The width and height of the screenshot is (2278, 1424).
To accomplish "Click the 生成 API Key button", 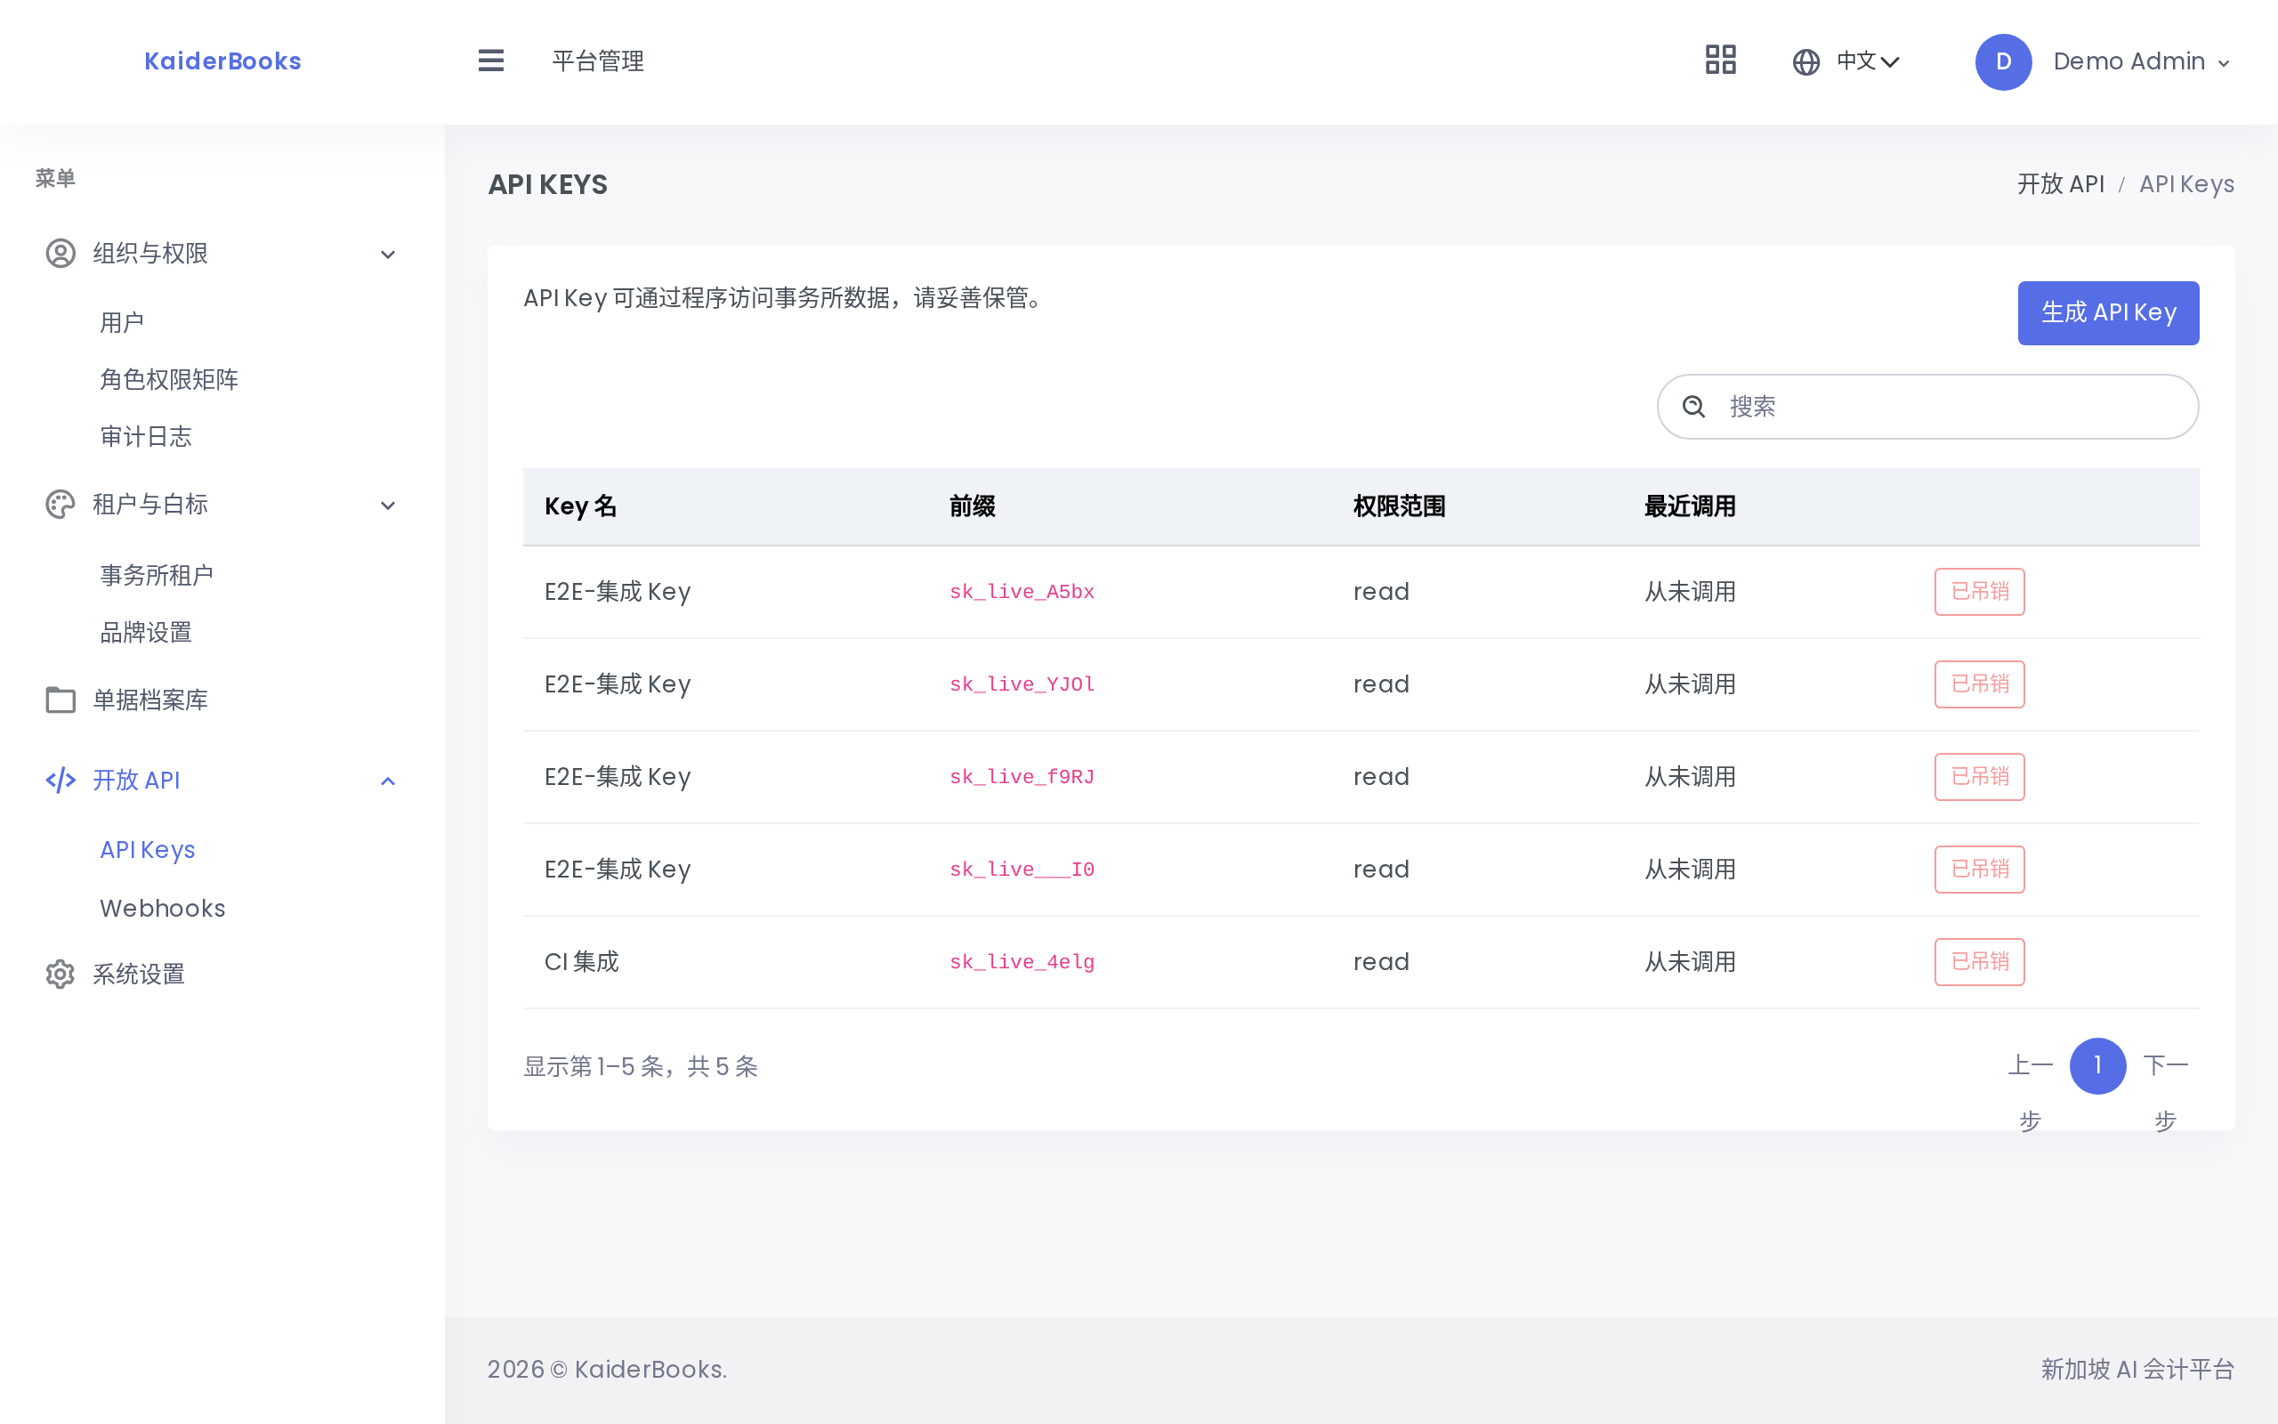I will pos(2109,312).
